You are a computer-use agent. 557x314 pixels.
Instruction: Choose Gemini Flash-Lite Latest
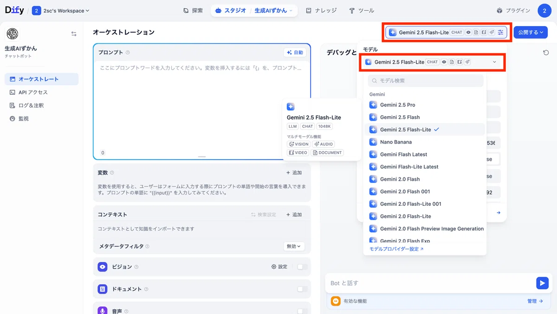[x=426, y=167]
